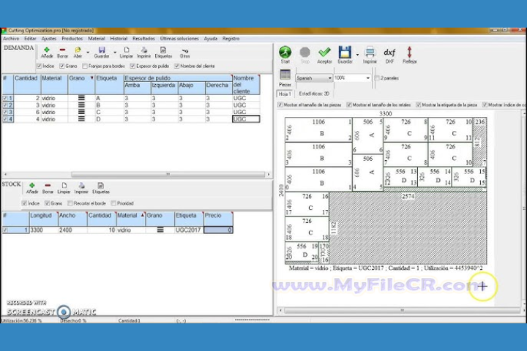Click grain icon in the stock row
Image resolution: width=527 pixels, height=351 pixels.
pos(160,230)
